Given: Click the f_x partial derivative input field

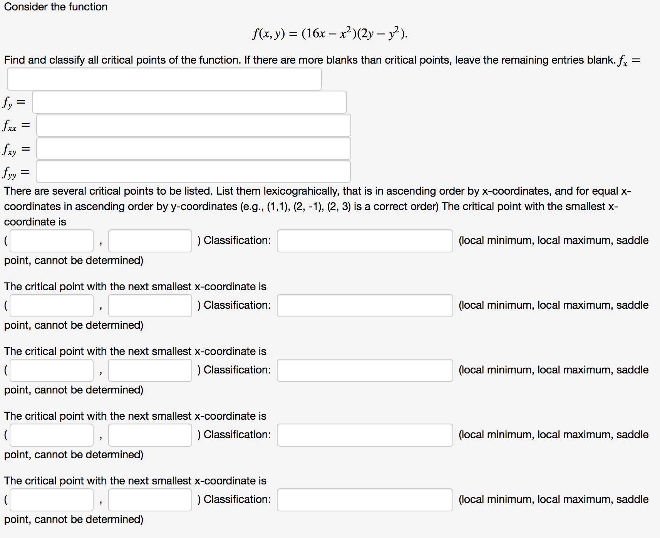Looking at the screenshot, I should point(164,79).
